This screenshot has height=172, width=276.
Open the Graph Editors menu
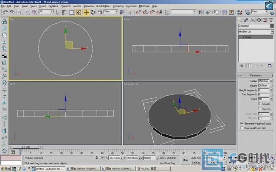(x=103, y=6)
